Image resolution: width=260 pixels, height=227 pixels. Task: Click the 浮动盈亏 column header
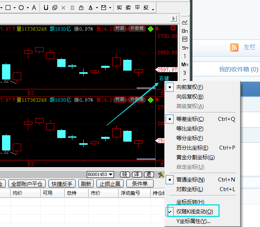point(134,193)
